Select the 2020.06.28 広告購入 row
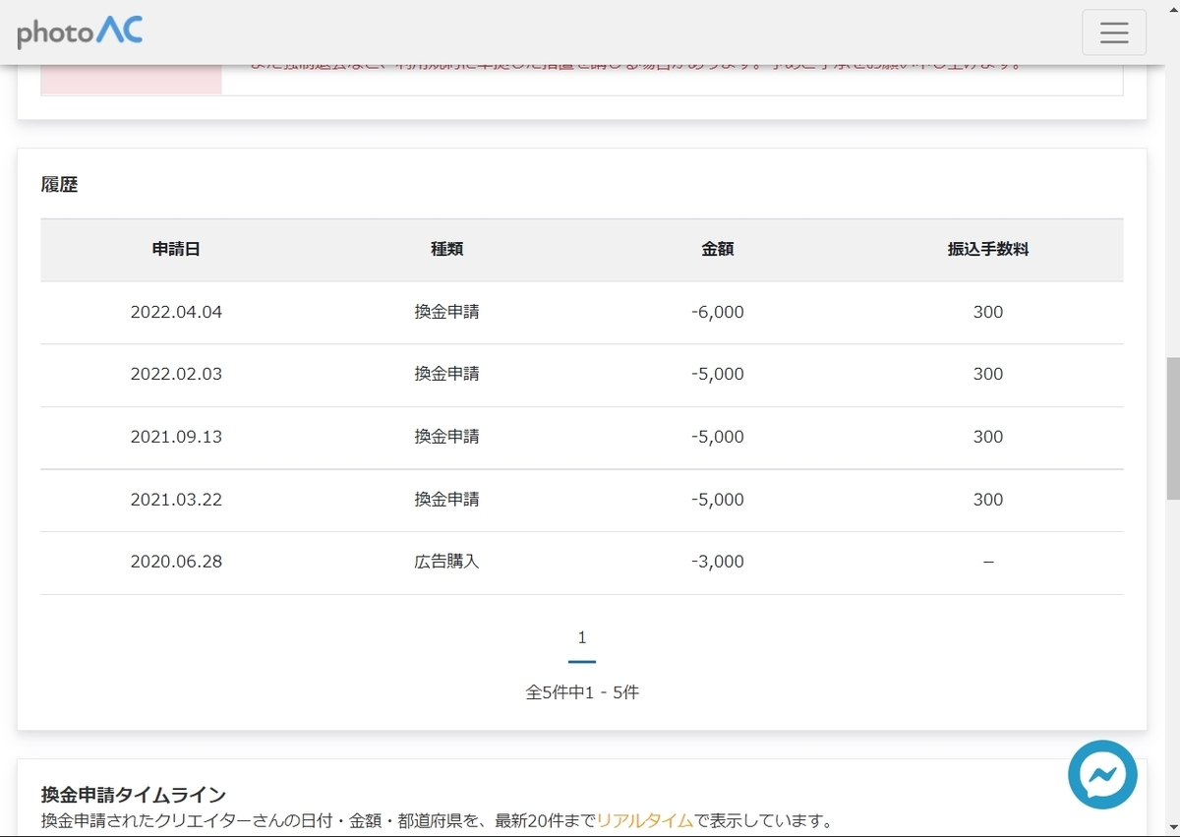 click(x=582, y=562)
